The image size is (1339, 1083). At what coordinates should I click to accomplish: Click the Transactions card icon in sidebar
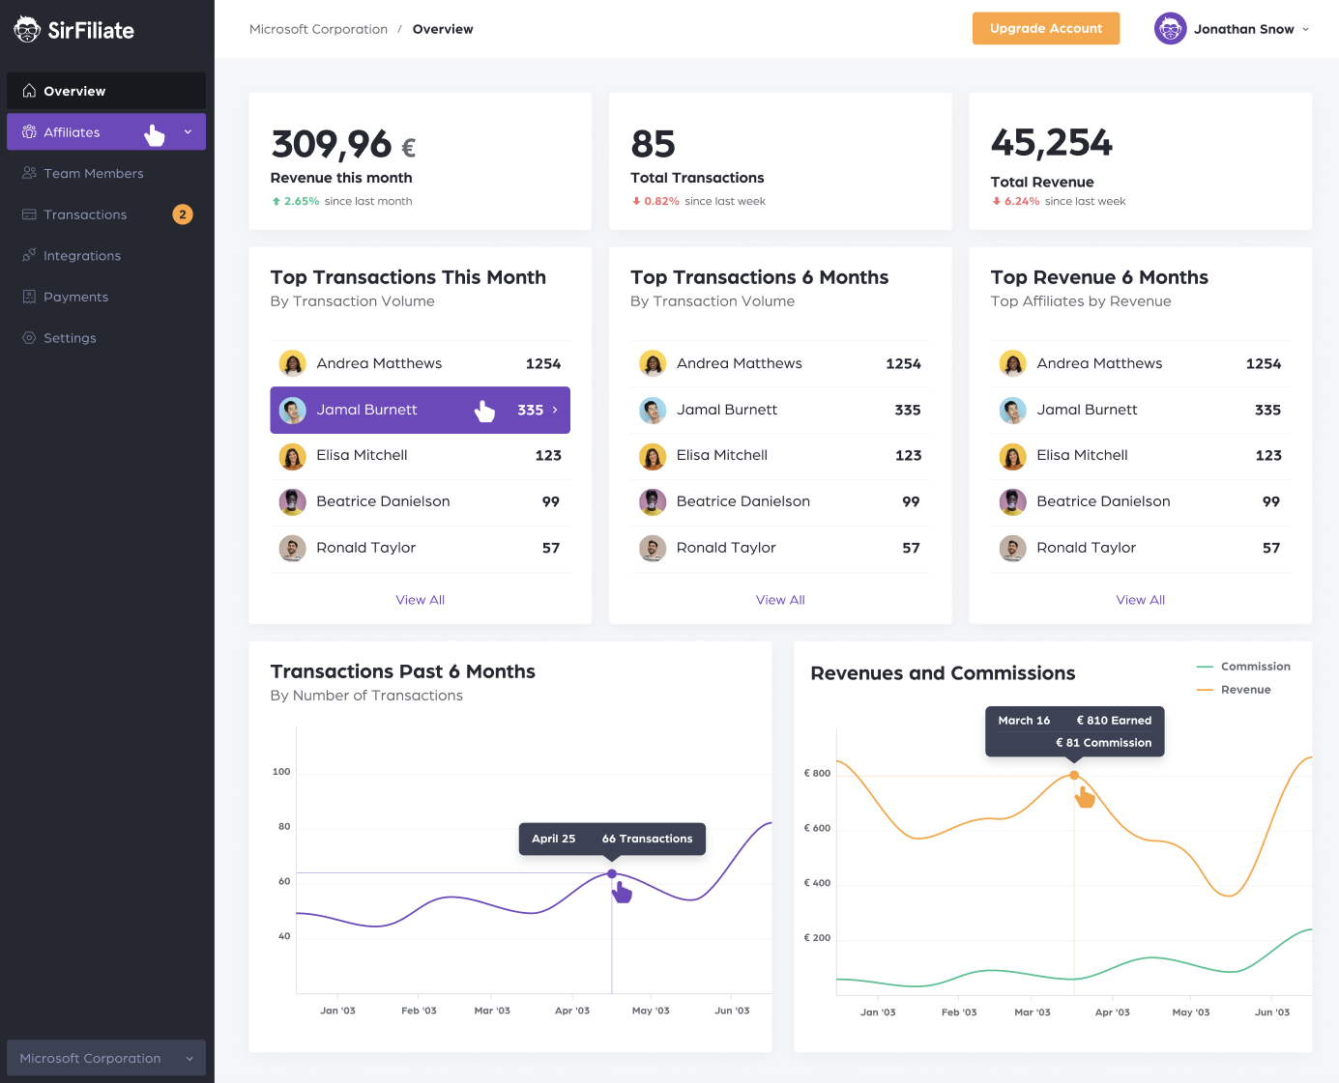(29, 214)
